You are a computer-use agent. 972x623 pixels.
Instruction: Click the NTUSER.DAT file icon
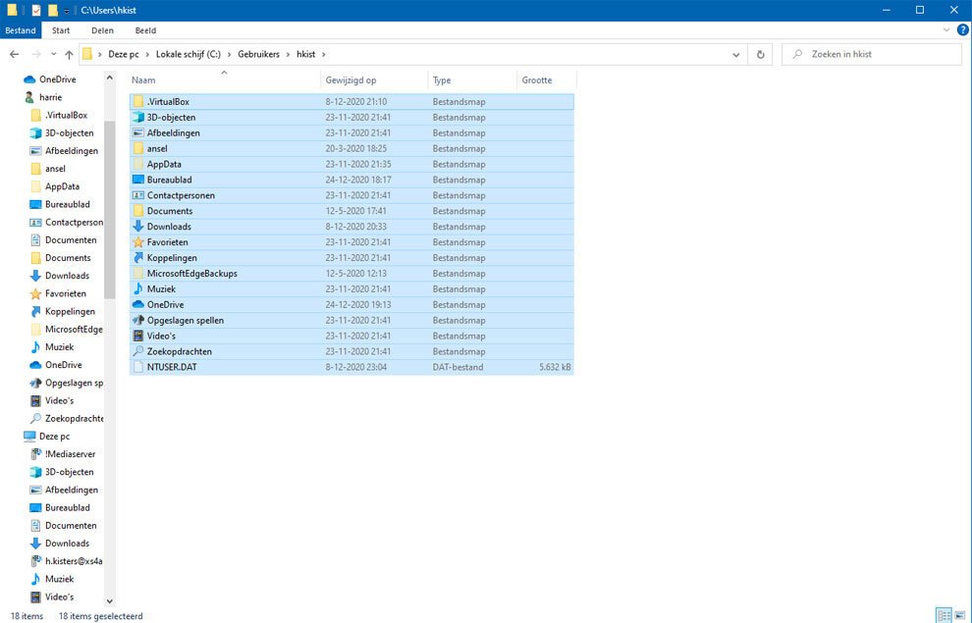[138, 367]
